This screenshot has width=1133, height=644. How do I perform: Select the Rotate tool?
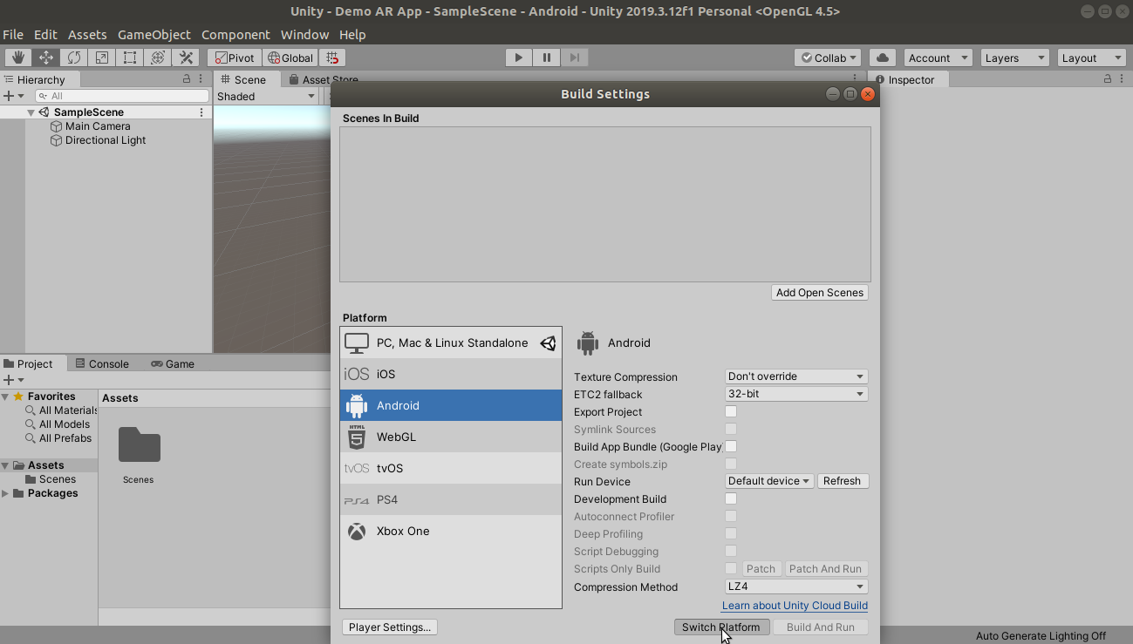(x=74, y=58)
